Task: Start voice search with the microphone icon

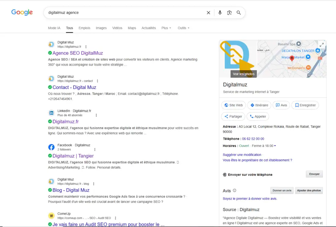Action: 220,13
